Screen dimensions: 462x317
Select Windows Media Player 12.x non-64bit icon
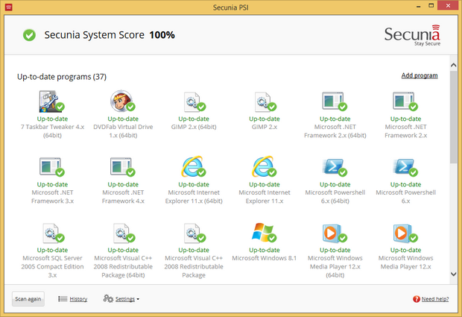point(405,233)
